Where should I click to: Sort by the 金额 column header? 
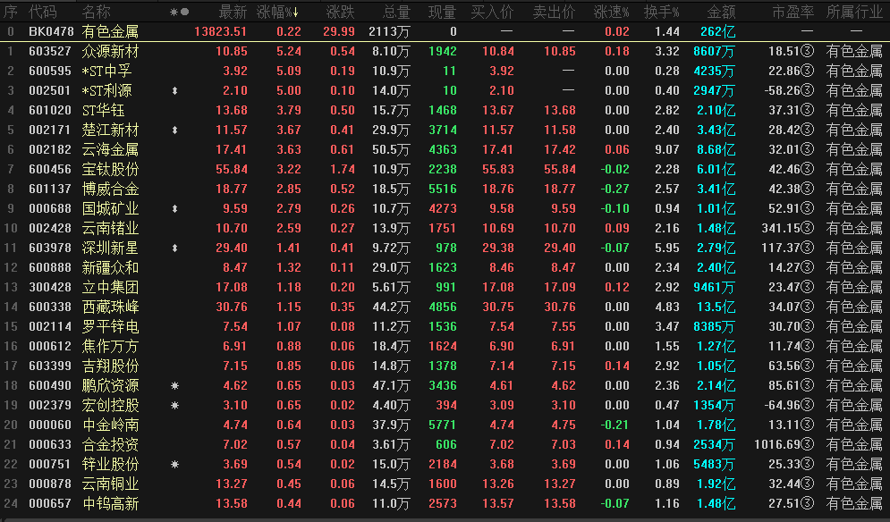(721, 12)
